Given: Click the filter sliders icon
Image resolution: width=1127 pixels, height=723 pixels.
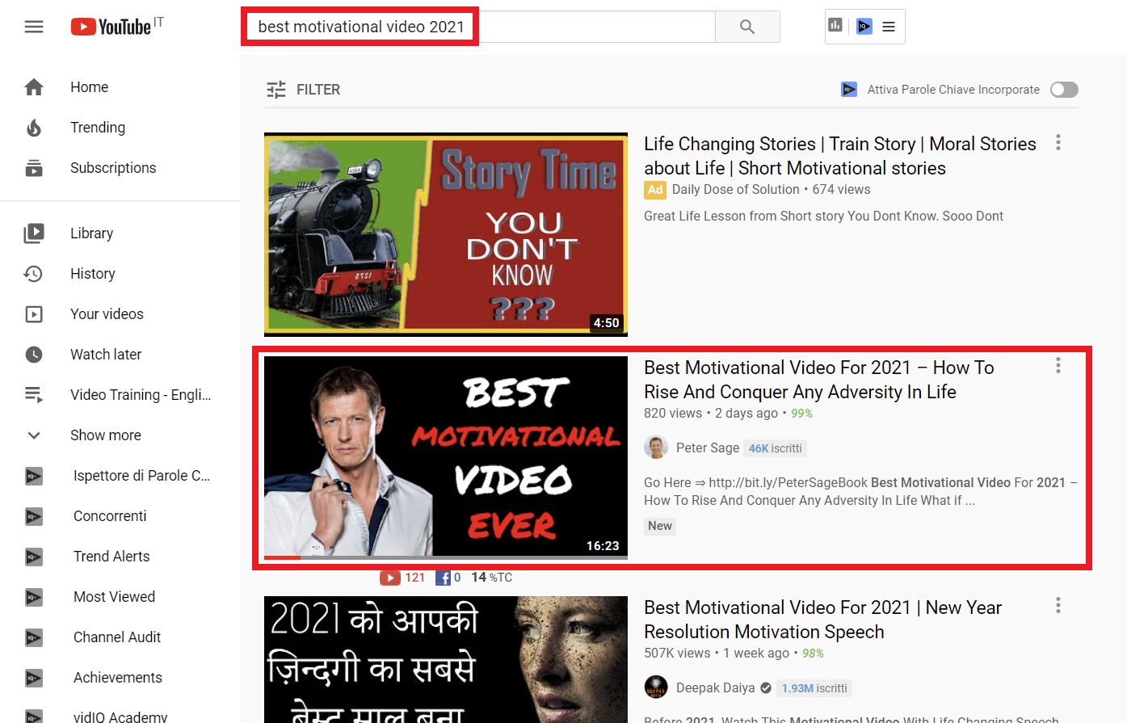Looking at the screenshot, I should tap(276, 90).
